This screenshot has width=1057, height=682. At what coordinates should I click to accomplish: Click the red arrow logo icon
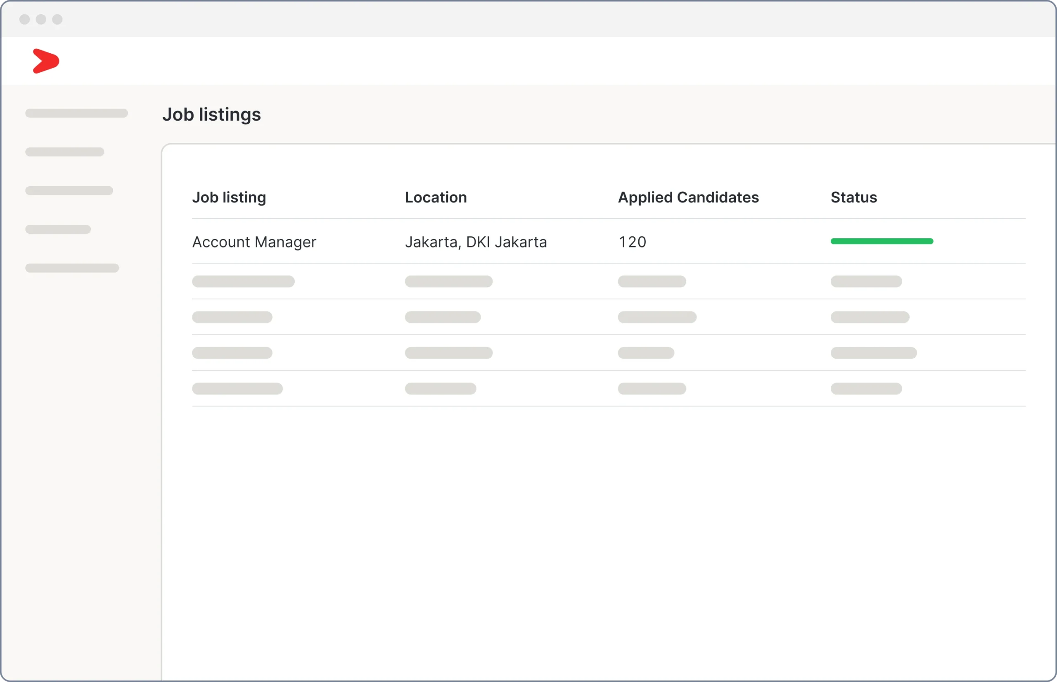click(x=46, y=61)
